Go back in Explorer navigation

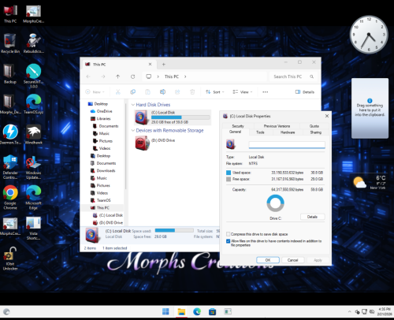(88, 76)
